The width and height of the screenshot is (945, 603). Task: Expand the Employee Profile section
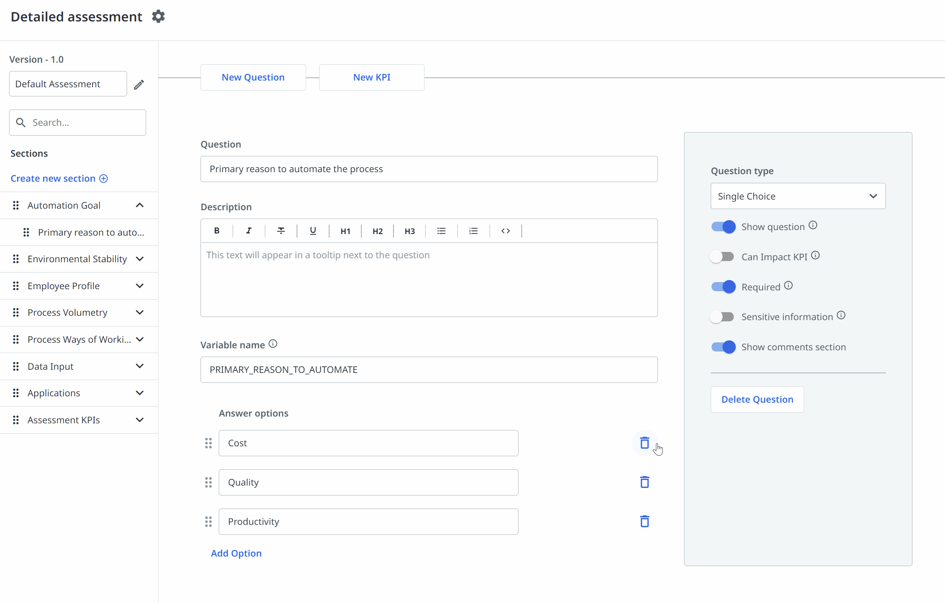pos(140,286)
